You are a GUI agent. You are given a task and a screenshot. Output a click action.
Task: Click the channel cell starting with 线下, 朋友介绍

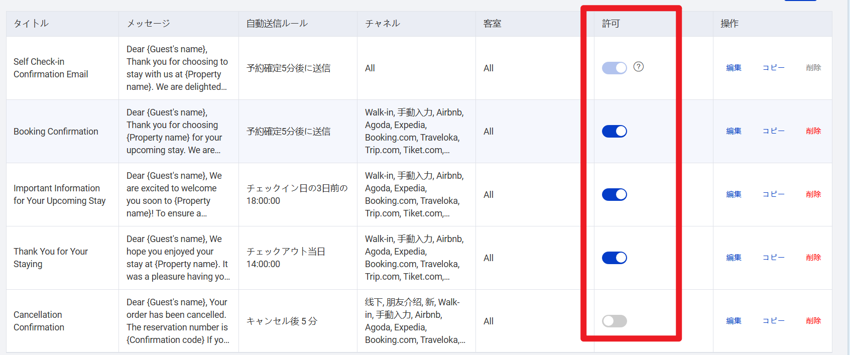click(x=415, y=321)
